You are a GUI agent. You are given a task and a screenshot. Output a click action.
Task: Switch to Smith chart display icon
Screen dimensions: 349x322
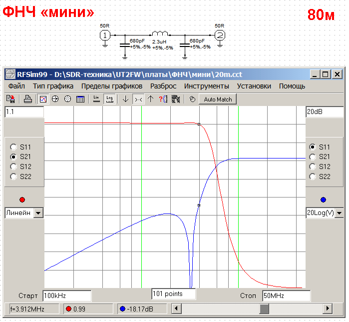pyautogui.click(x=55, y=99)
